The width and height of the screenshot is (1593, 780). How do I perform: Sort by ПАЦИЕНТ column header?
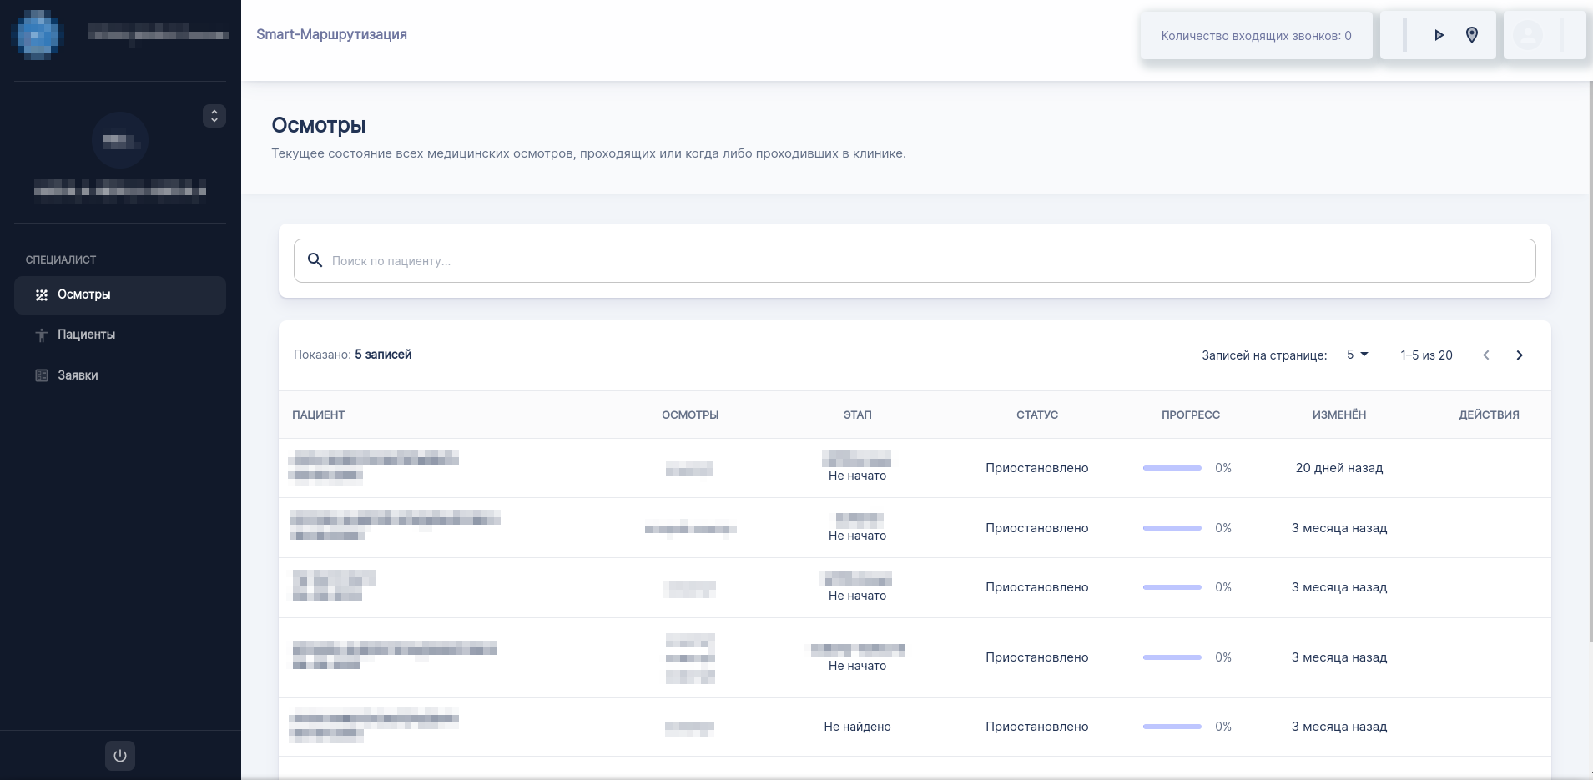[318, 415]
